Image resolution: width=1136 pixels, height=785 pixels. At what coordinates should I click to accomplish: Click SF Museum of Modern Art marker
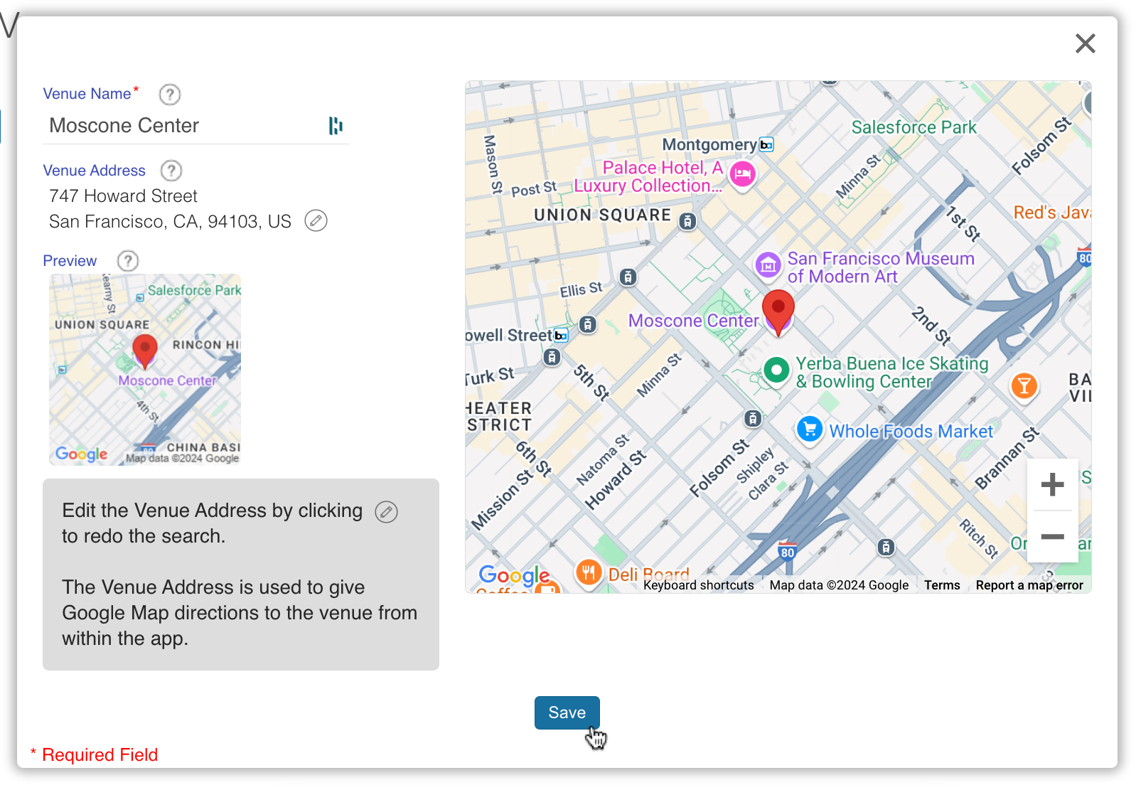[x=768, y=265]
